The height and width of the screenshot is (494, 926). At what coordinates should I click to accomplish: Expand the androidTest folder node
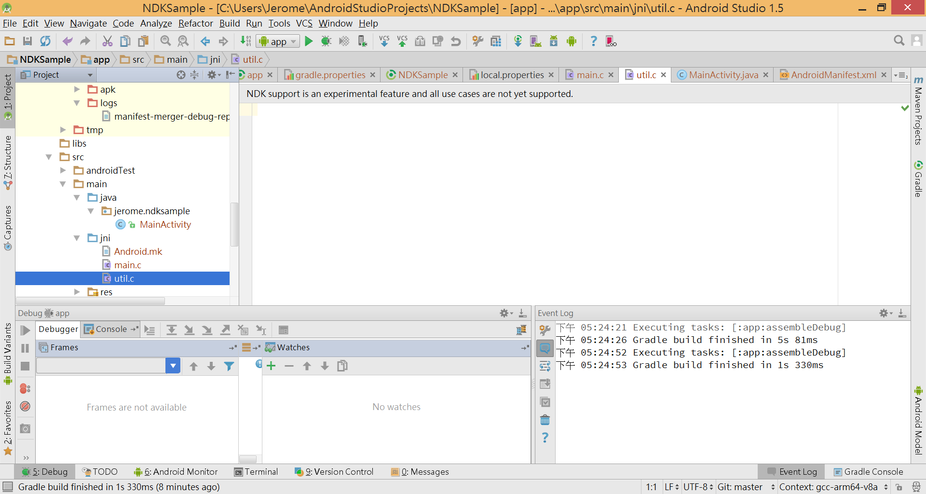63,170
